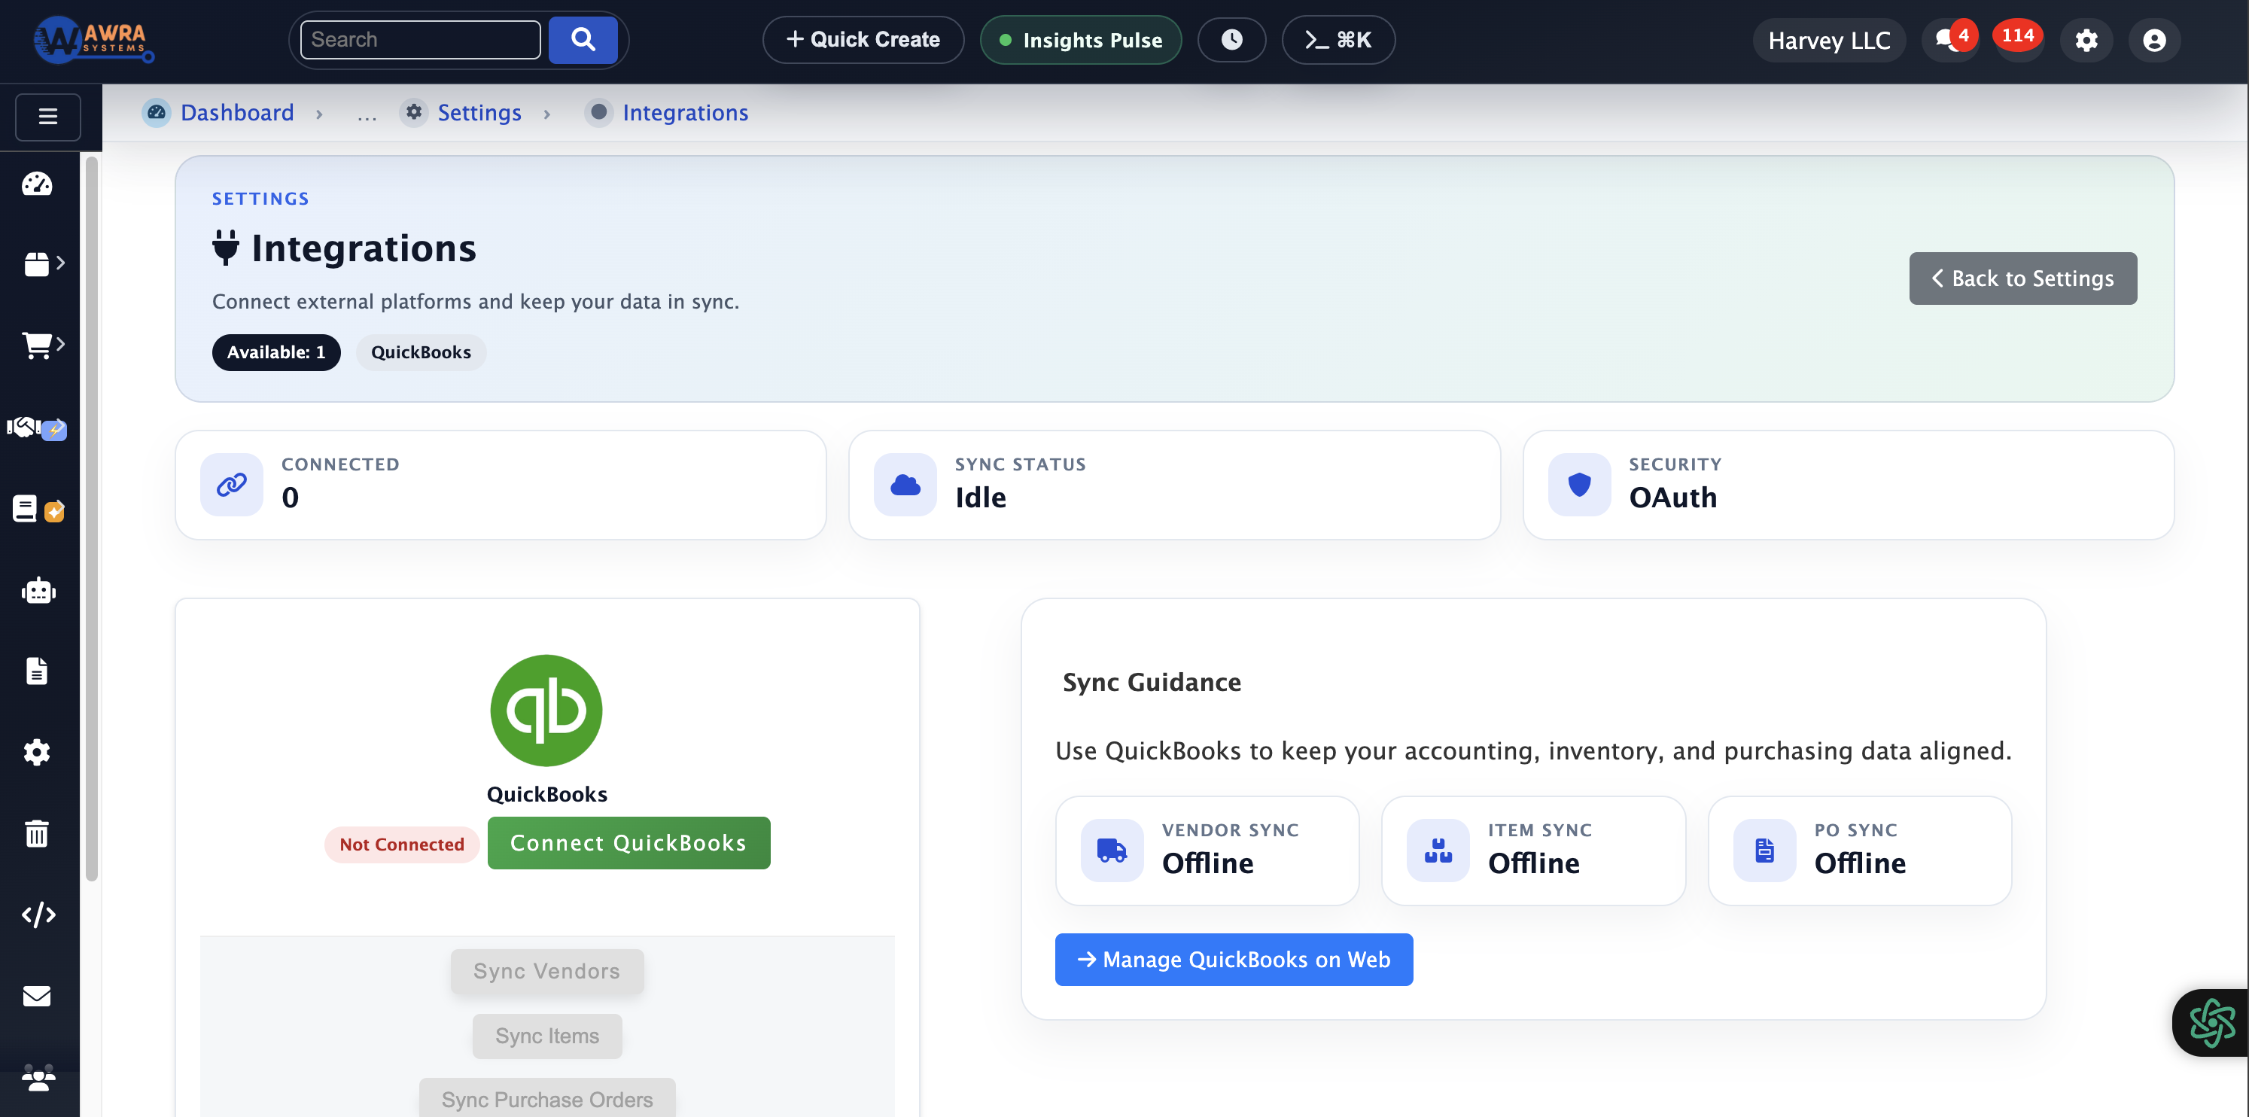Toggle the QuickBooks filter pill
This screenshot has height=1117, width=2249.
coord(421,352)
